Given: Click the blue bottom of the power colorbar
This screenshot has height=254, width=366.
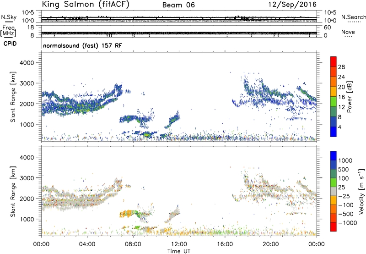Looking at the screenshot, I should pyautogui.click(x=334, y=132).
